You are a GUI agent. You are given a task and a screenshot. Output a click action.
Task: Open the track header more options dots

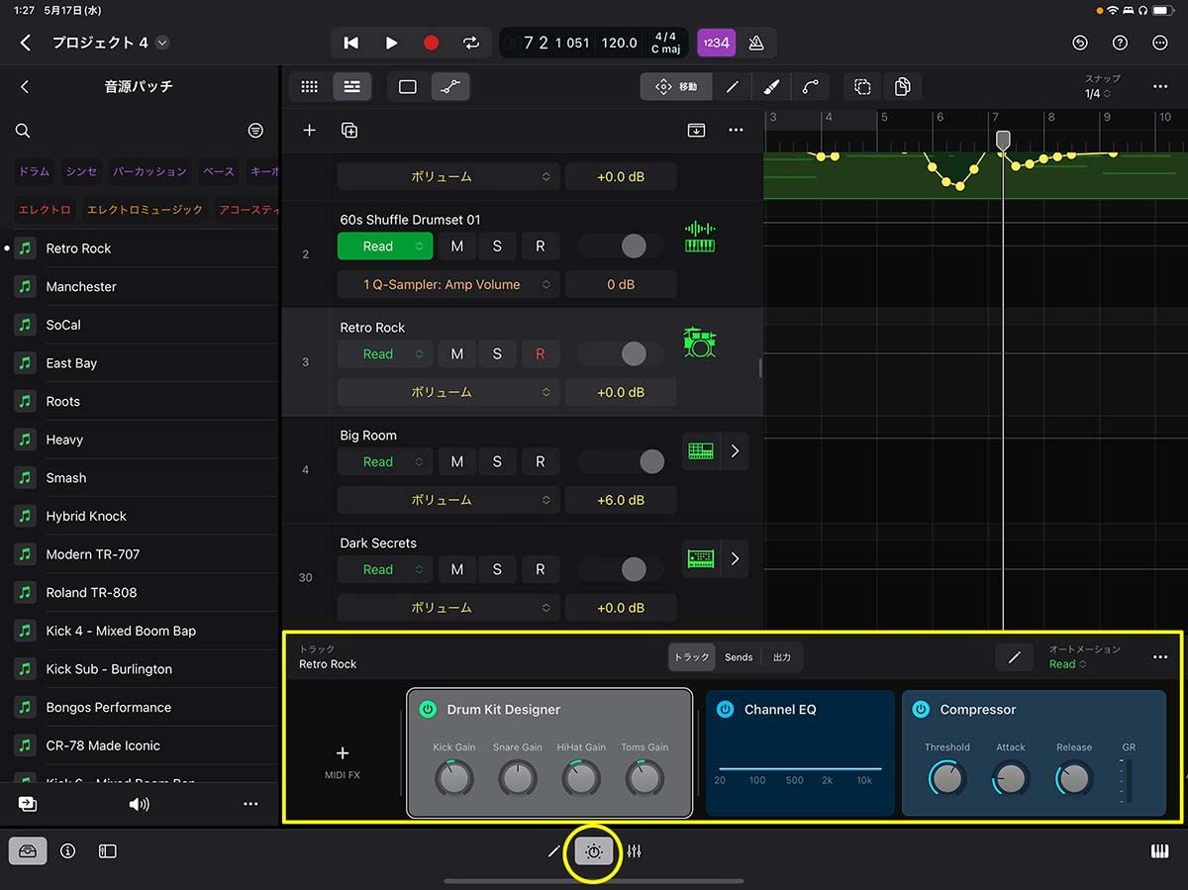tap(736, 131)
